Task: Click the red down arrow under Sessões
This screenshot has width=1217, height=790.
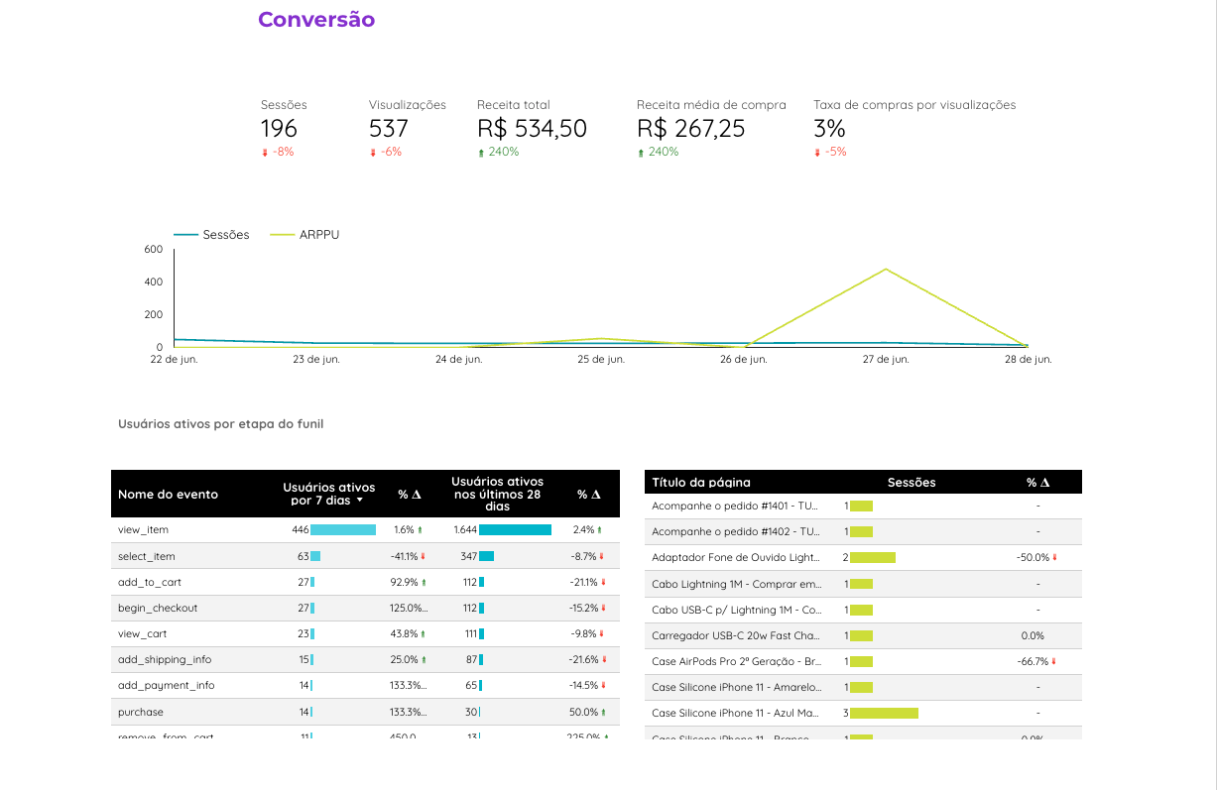Action: pos(265,153)
